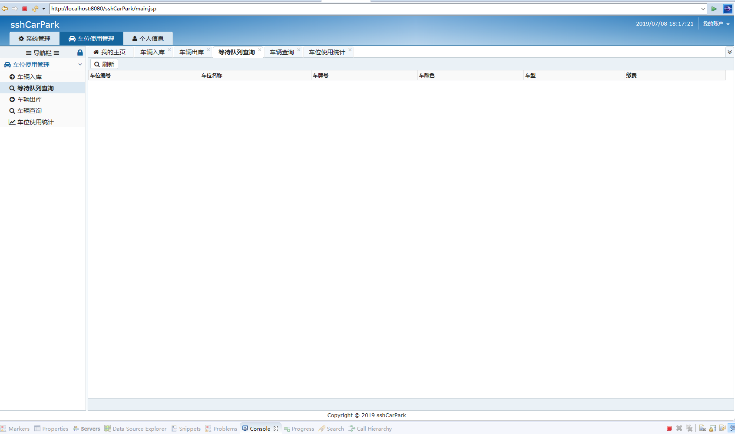Close the 等待队列查询 tab
The height and width of the screenshot is (435, 735).
pyautogui.click(x=260, y=50)
